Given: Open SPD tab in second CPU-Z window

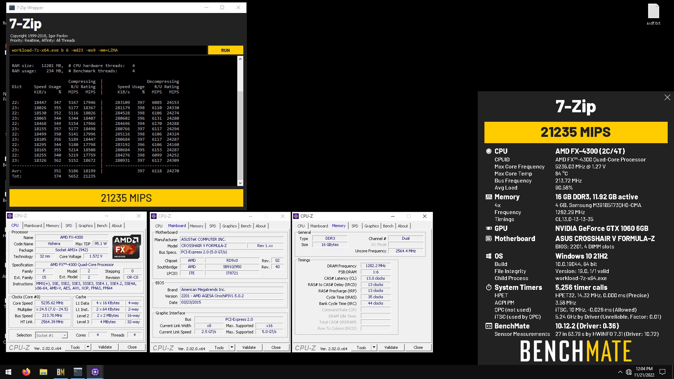Looking at the screenshot, I should [213, 226].
